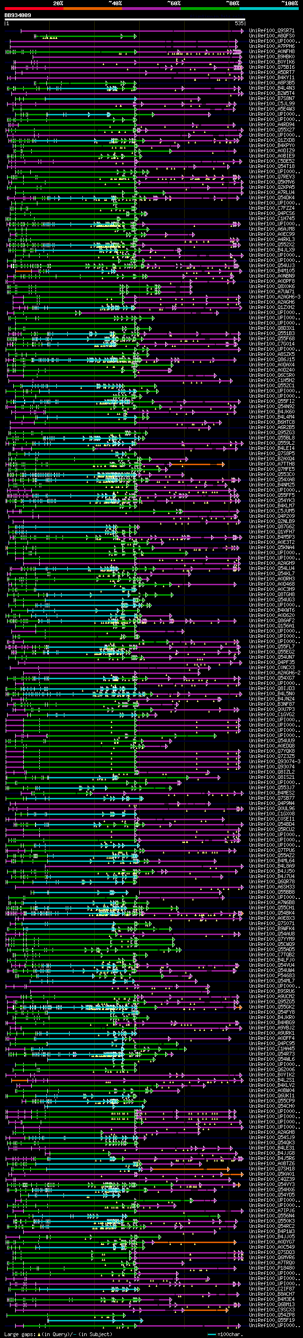This screenshot has height=1338, width=303.
Task: Open hit UniRef100_Q9SR71
Action: coord(272,31)
